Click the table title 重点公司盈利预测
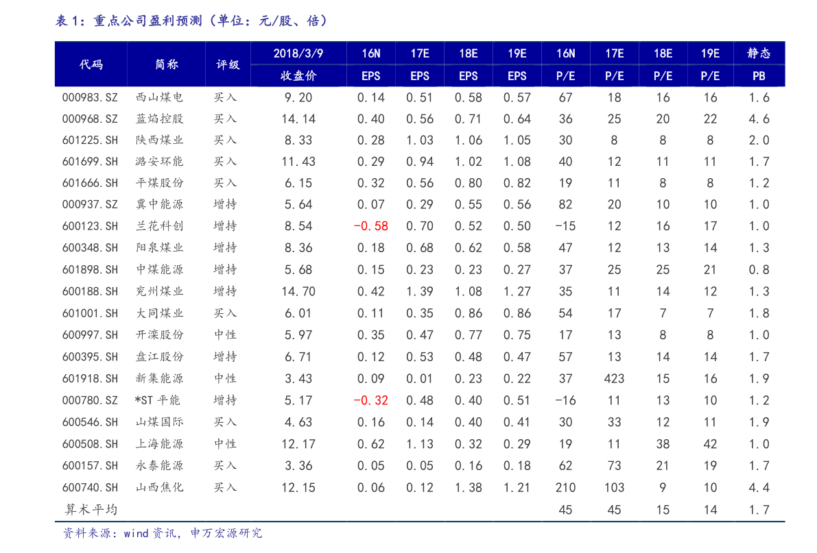 point(147,21)
